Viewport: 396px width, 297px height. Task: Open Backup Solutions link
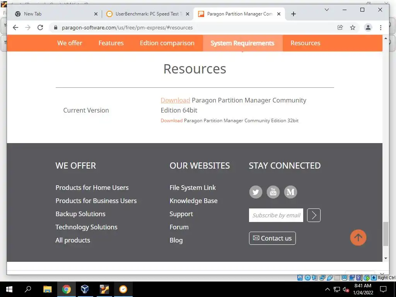80,214
